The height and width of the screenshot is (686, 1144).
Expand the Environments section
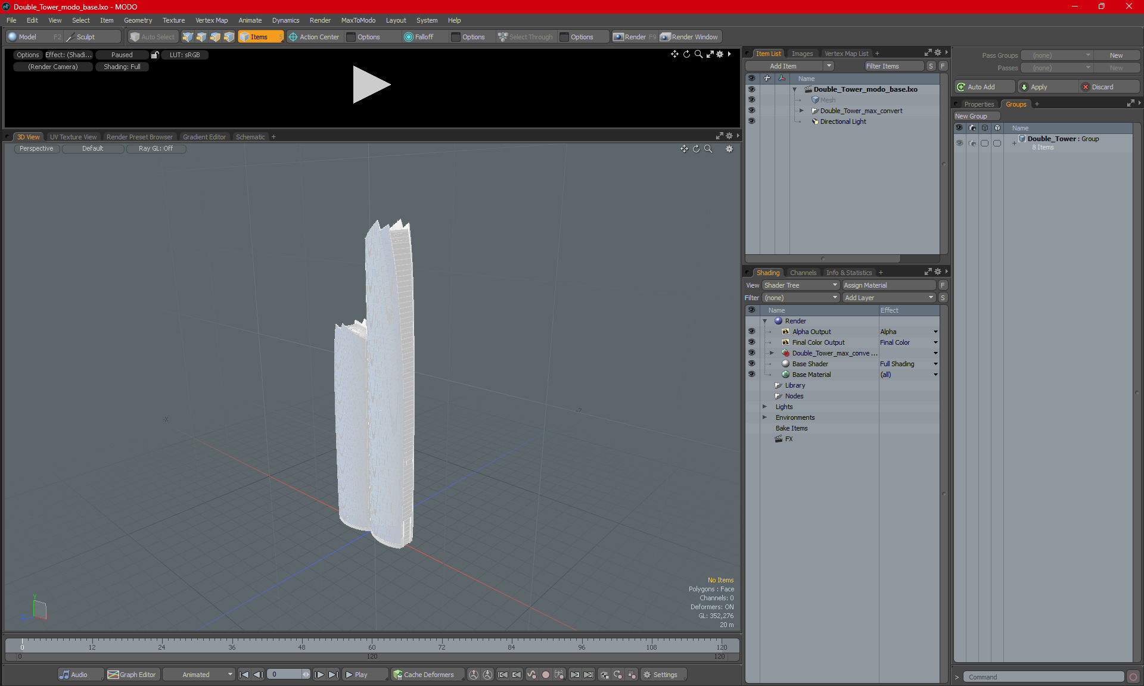764,417
